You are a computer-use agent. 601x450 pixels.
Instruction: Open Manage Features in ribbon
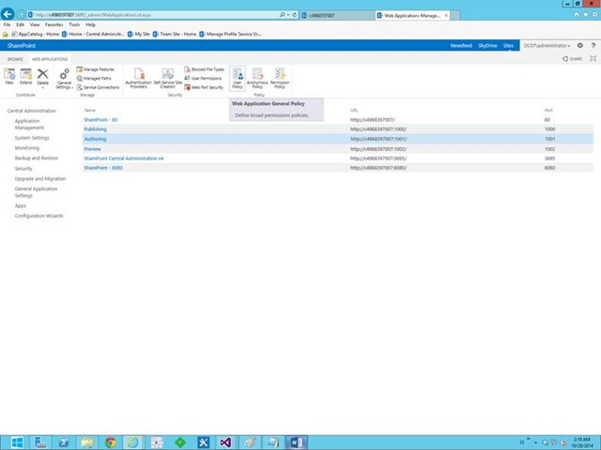(95, 69)
